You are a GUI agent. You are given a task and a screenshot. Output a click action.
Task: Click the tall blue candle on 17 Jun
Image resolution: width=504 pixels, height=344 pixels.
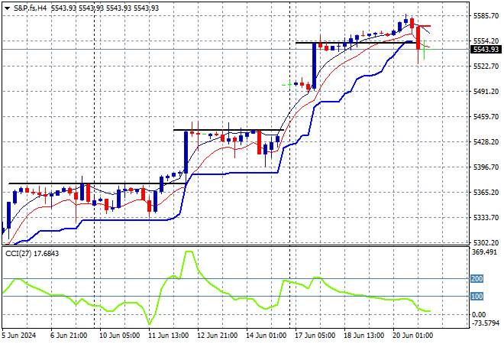314,65
